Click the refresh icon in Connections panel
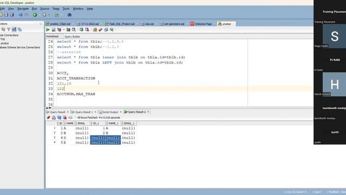 (x=3, y=29)
